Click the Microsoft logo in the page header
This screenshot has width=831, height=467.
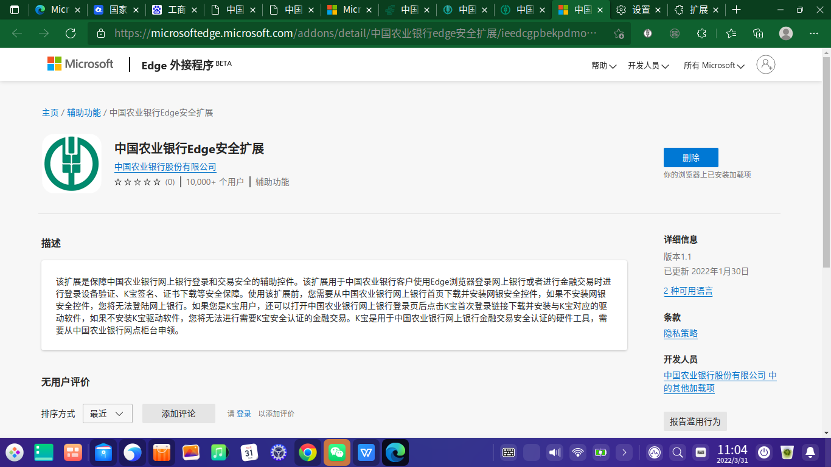click(x=80, y=64)
